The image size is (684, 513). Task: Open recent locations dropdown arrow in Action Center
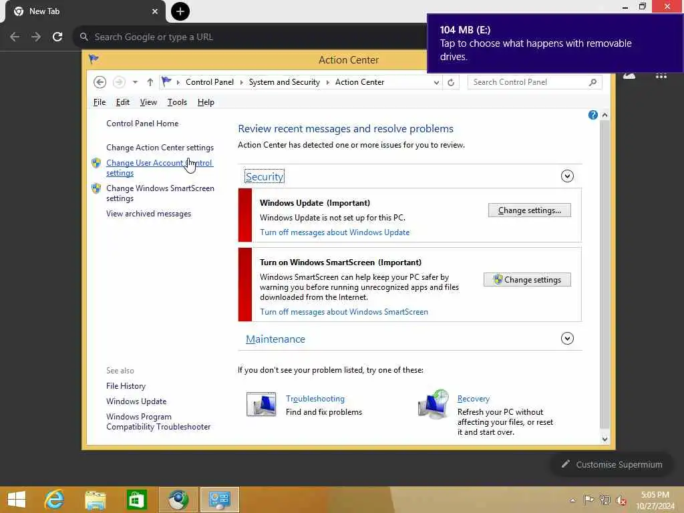[x=135, y=82]
